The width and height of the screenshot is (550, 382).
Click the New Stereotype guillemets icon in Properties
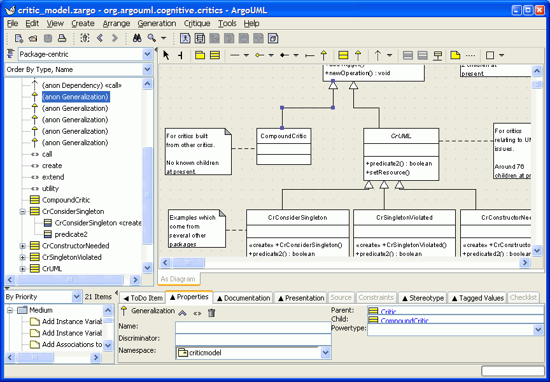[x=197, y=313]
